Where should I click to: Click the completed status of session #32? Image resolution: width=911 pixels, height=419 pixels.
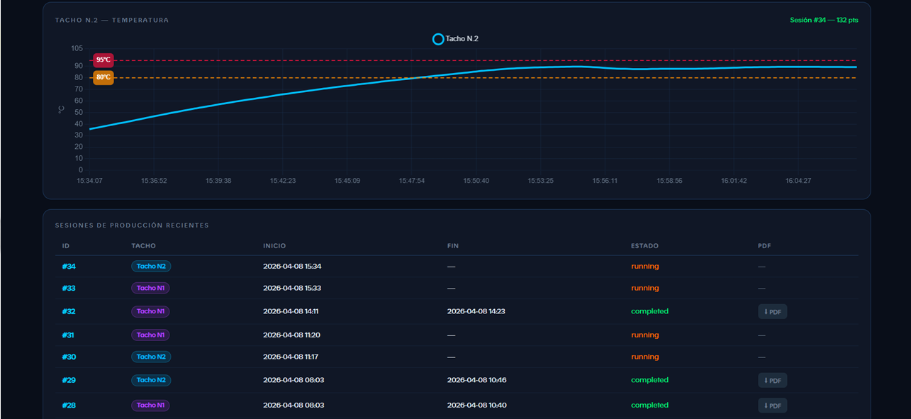pos(650,311)
